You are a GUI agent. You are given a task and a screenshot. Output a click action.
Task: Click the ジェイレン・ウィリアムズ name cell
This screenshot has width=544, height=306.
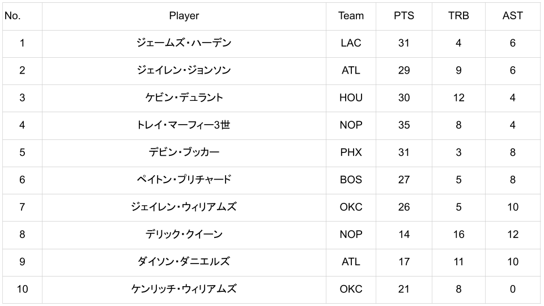point(184,207)
